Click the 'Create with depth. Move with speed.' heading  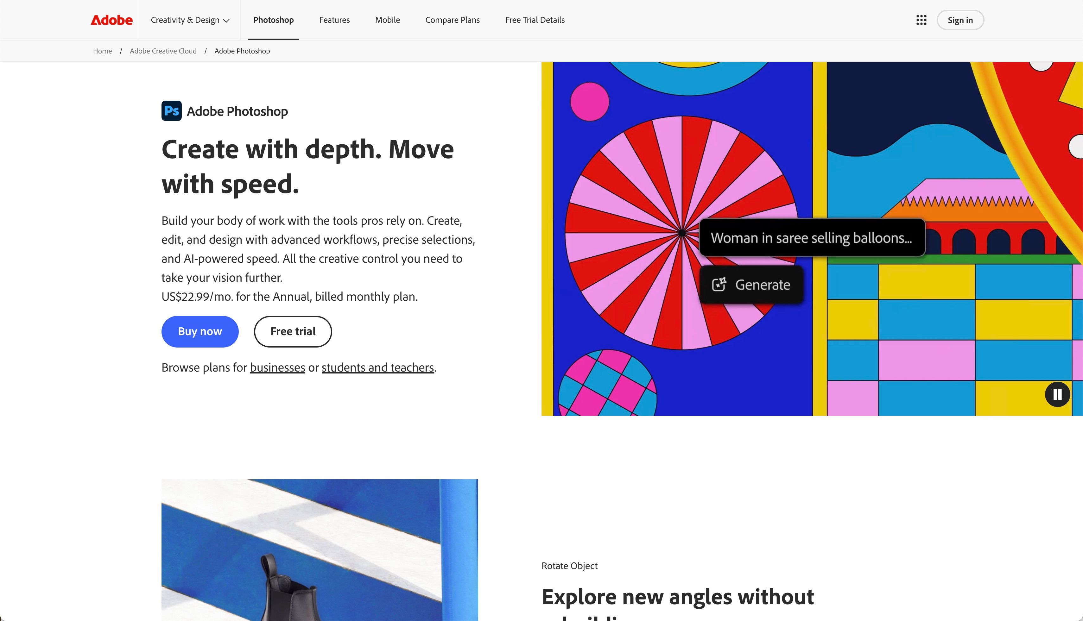(308, 167)
